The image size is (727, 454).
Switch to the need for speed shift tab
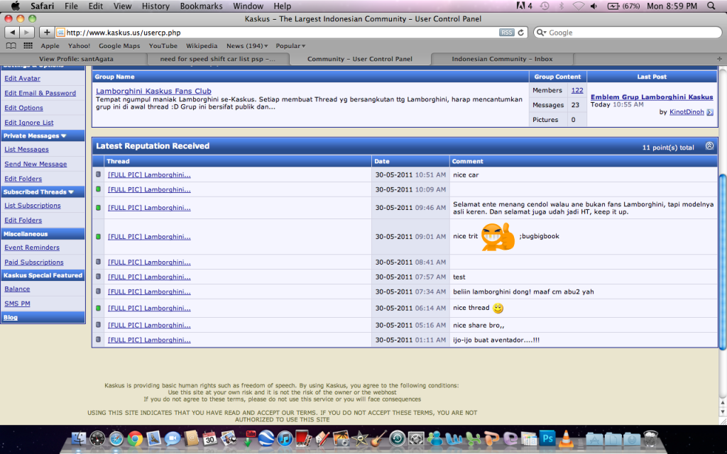tap(217, 59)
